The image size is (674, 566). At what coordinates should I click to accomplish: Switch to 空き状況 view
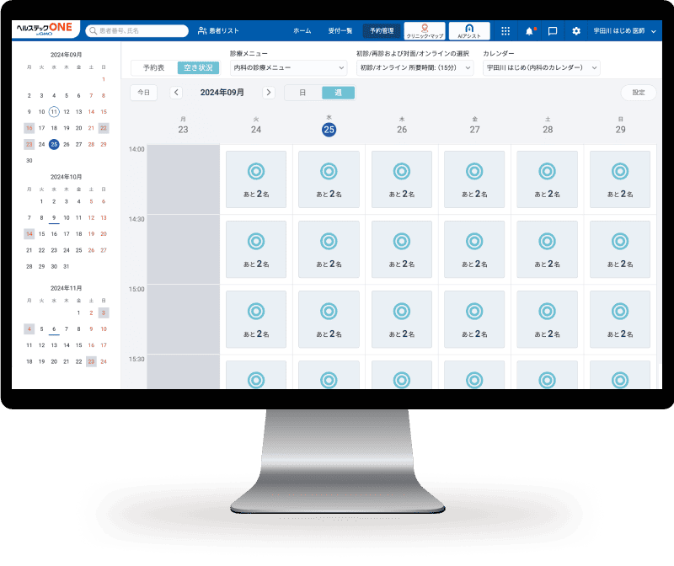pyautogui.click(x=199, y=67)
